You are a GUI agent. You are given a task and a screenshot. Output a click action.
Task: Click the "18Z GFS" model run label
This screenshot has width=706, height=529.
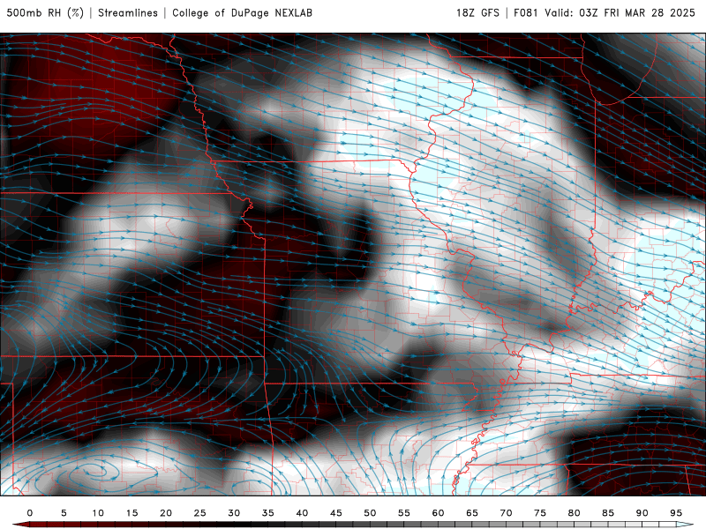477,12
